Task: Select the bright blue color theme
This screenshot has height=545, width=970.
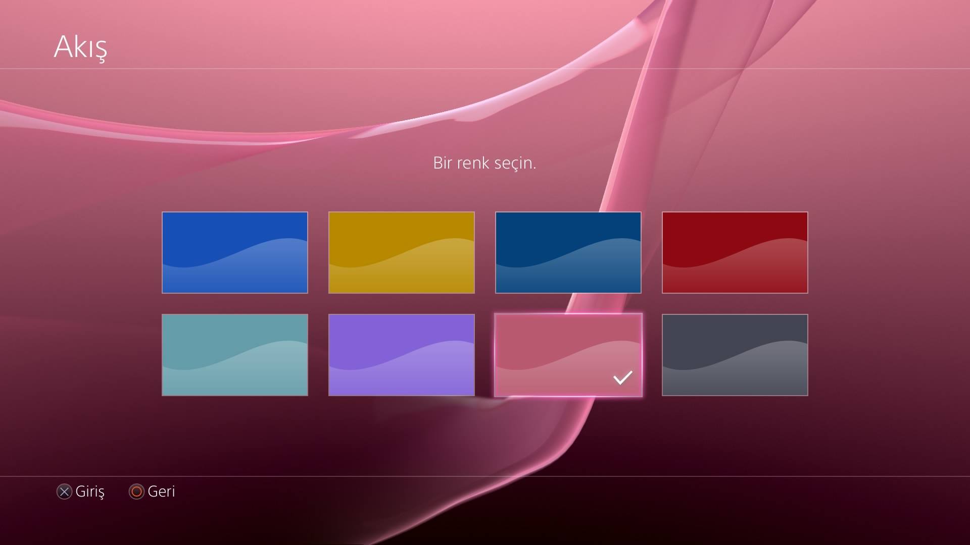Action: coord(234,252)
